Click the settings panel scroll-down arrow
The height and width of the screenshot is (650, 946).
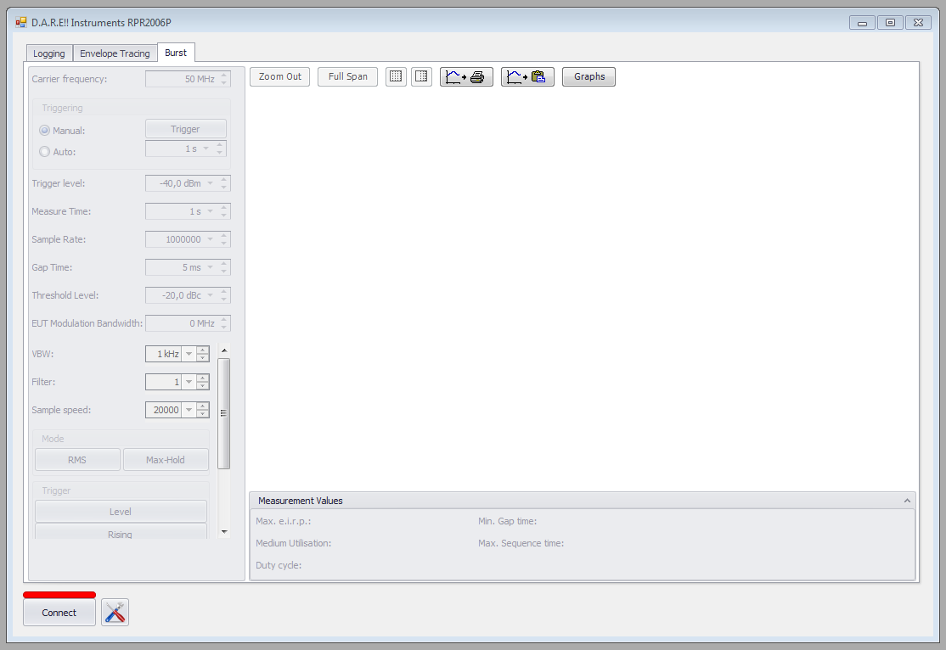[x=224, y=532]
